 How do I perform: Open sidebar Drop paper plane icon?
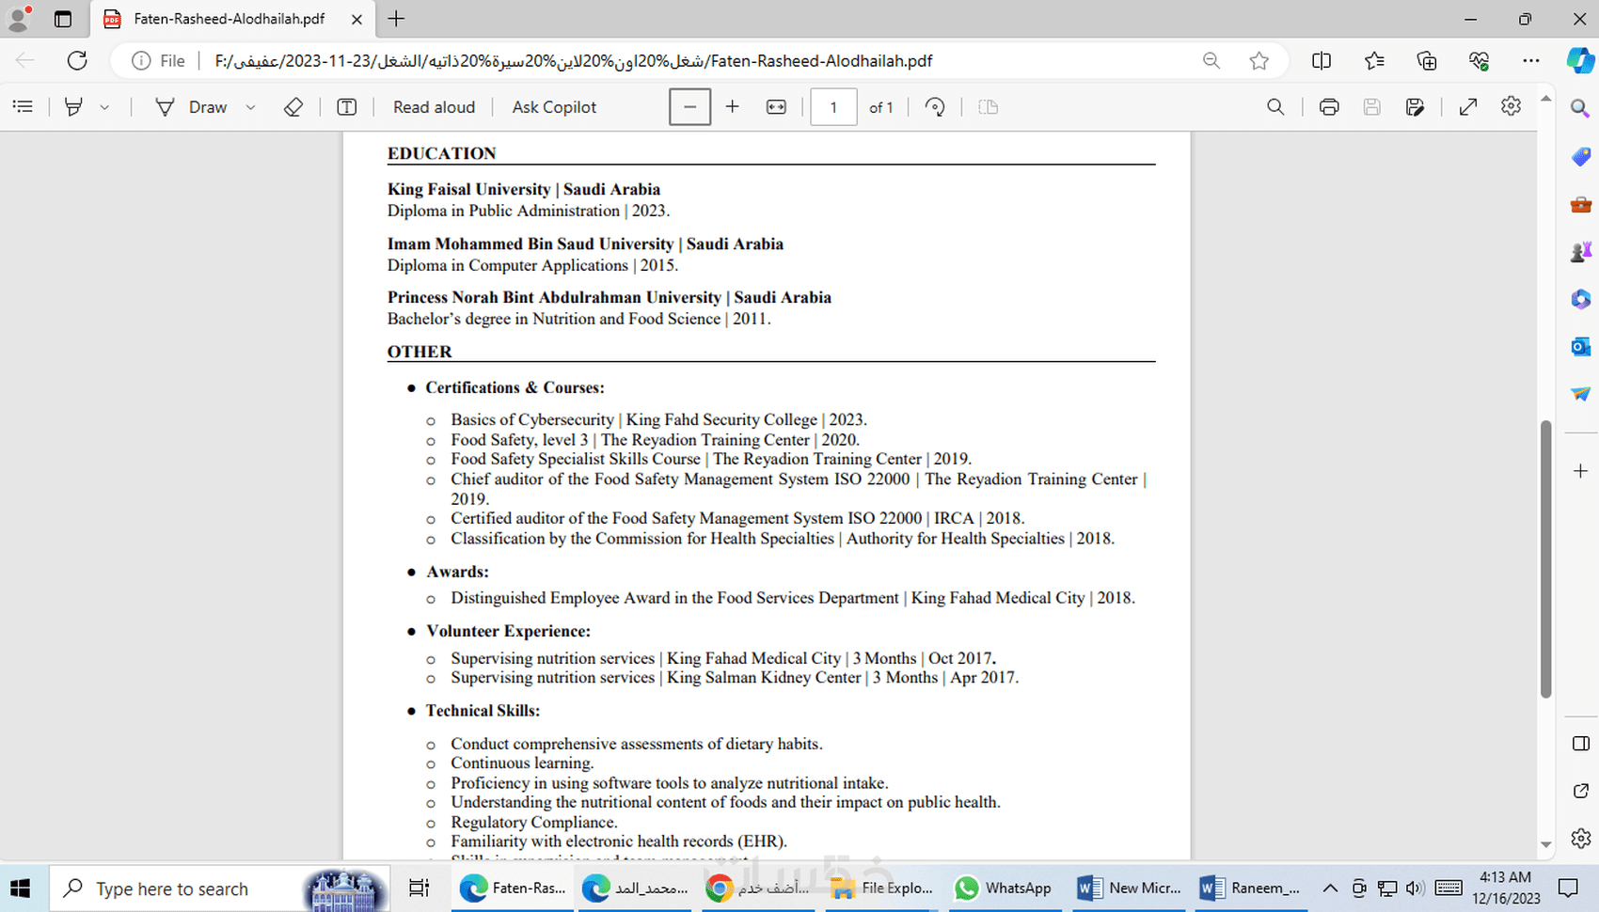1580,394
